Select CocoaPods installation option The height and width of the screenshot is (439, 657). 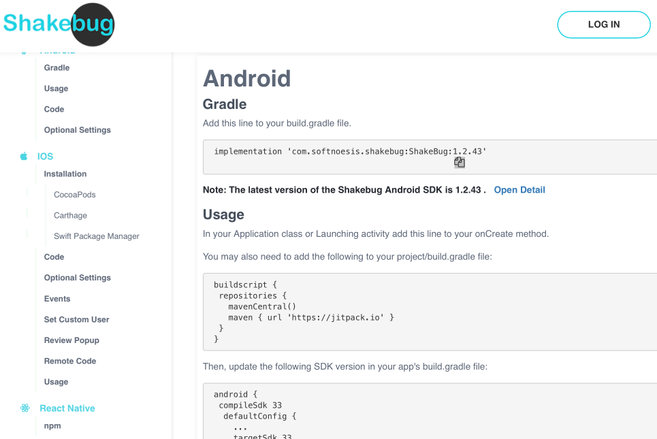[75, 195]
